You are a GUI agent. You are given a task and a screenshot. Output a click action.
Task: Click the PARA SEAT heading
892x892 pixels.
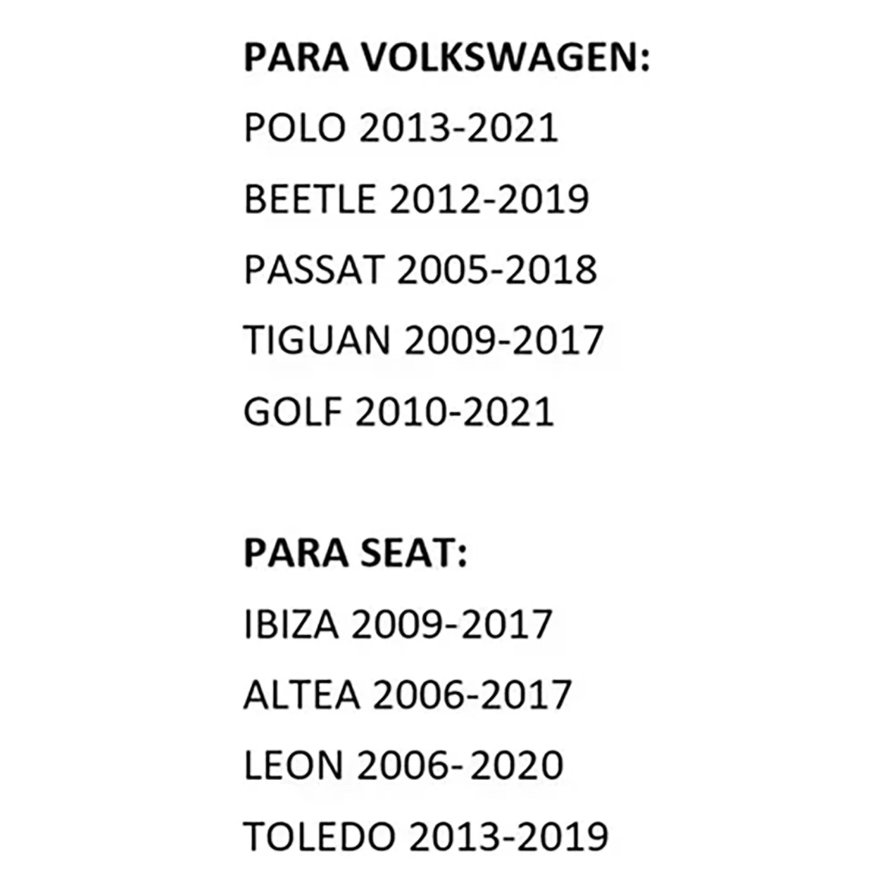pos(356,554)
